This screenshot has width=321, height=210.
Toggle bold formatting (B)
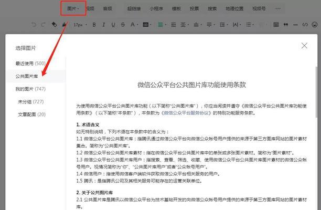pos(94,25)
